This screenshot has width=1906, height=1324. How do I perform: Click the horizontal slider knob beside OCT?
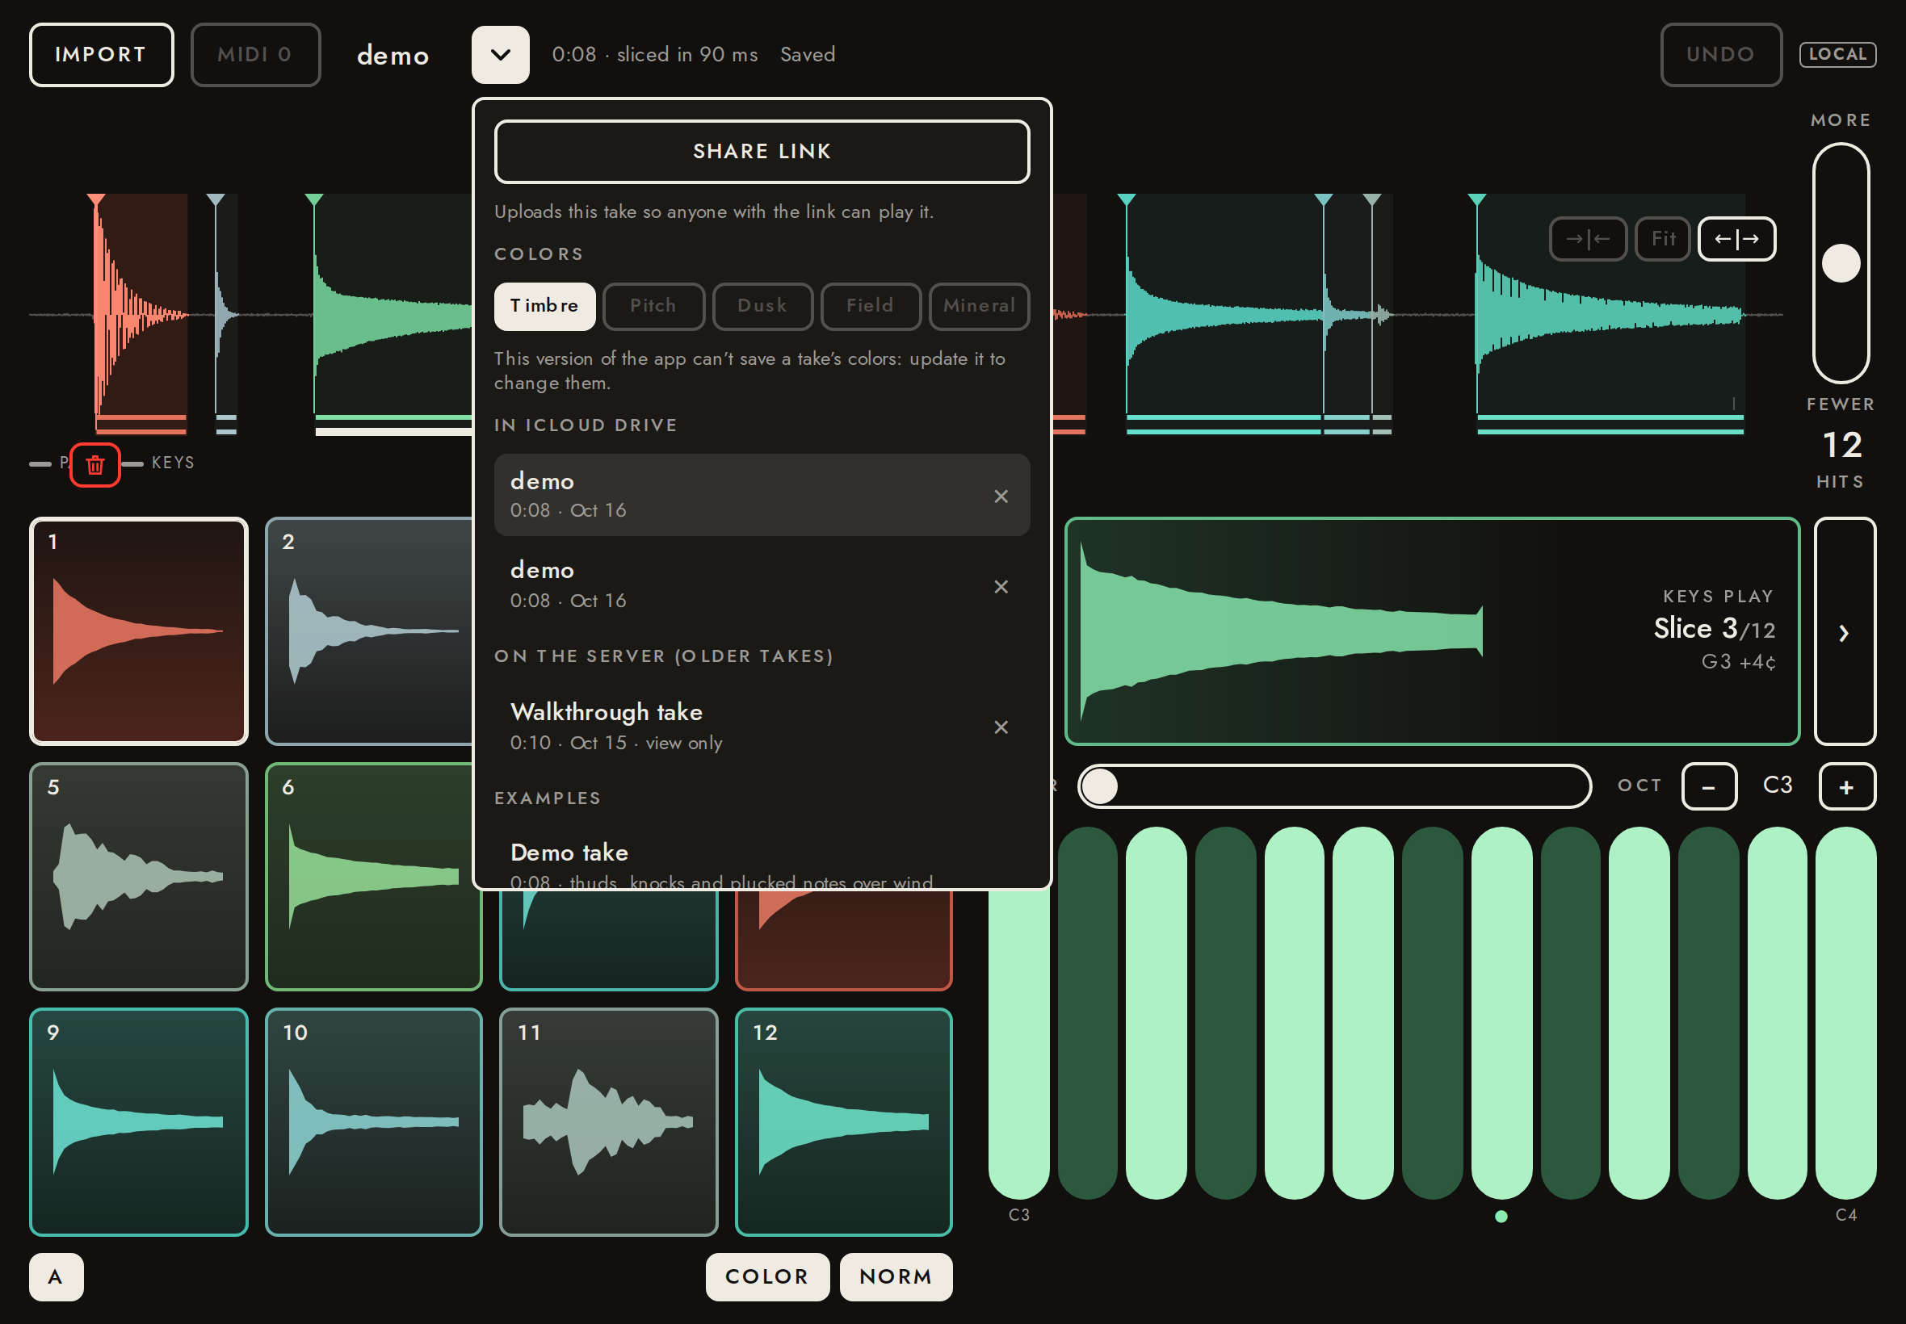(1100, 786)
